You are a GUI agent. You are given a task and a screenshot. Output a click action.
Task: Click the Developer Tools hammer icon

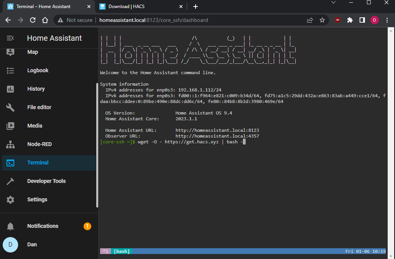(x=10, y=181)
